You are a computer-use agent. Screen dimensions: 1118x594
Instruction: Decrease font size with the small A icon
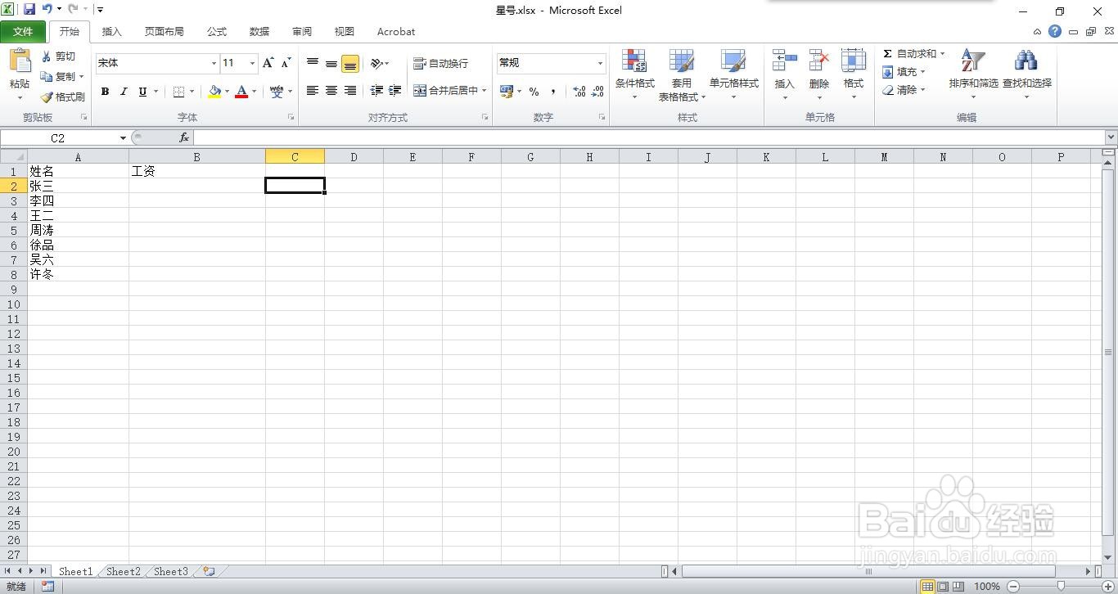point(286,63)
